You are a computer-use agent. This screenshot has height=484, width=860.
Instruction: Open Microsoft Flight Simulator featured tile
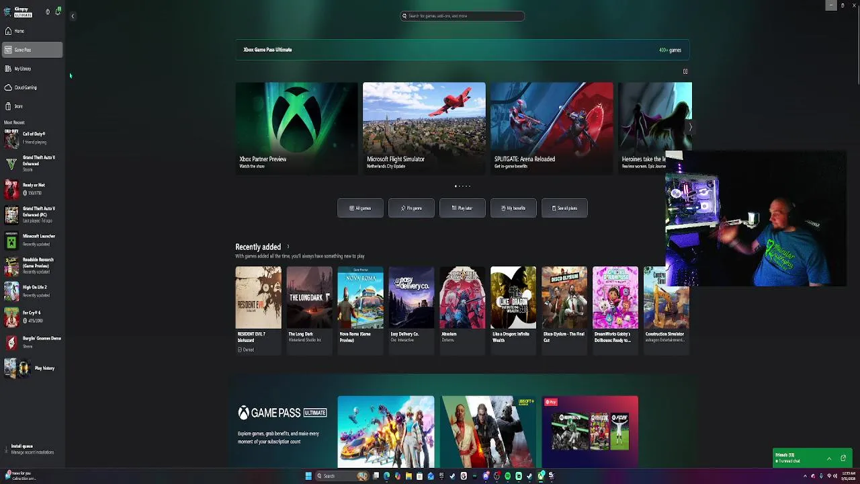click(424, 128)
